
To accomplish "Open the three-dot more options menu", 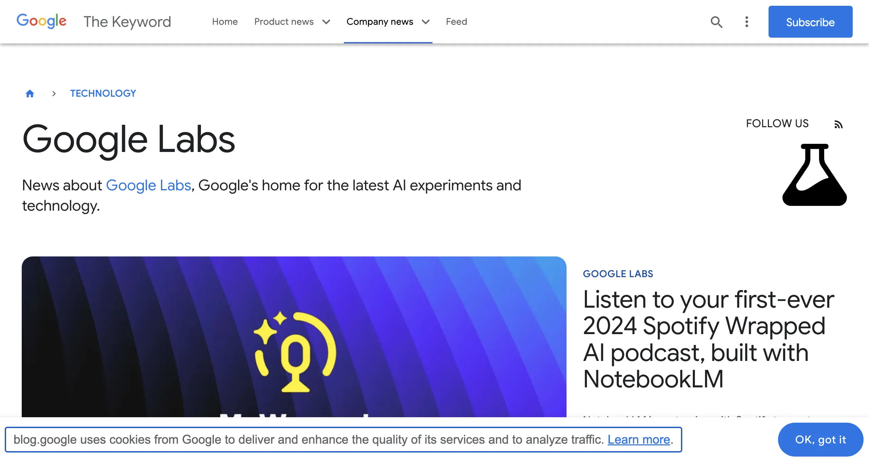I will click(746, 22).
